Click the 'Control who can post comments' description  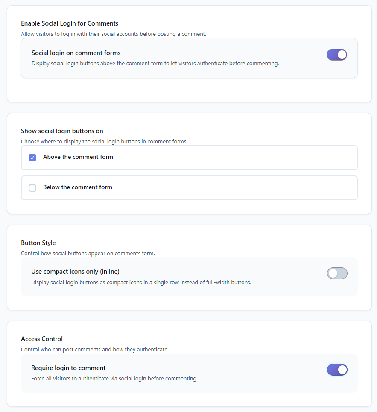point(95,349)
